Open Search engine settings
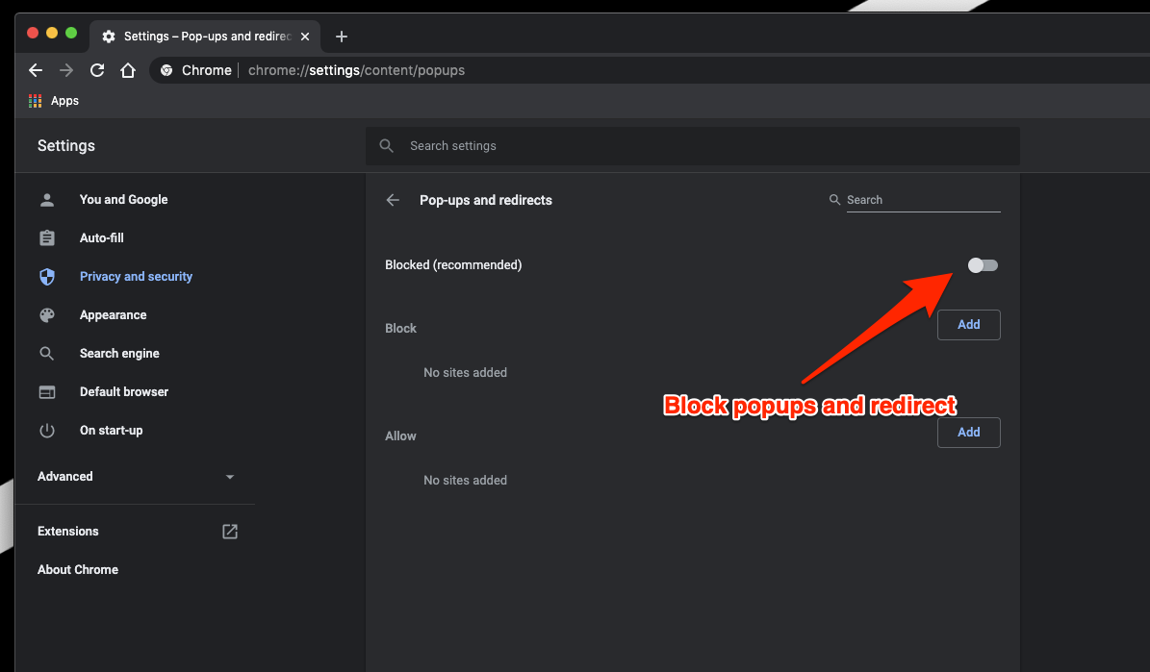Image resolution: width=1150 pixels, height=672 pixels. tap(119, 354)
